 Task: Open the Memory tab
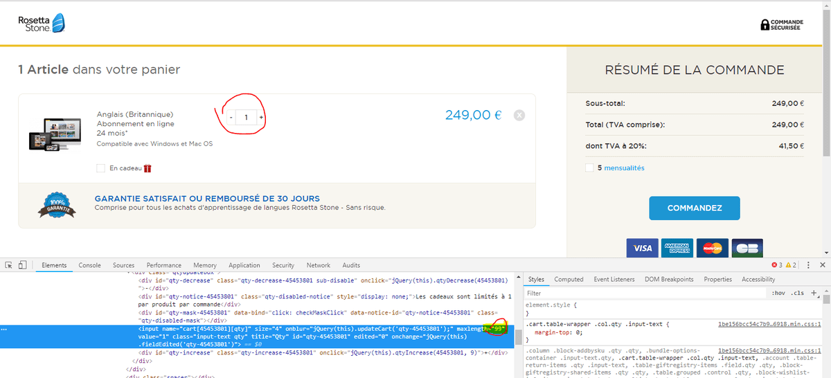coord(205,265)
